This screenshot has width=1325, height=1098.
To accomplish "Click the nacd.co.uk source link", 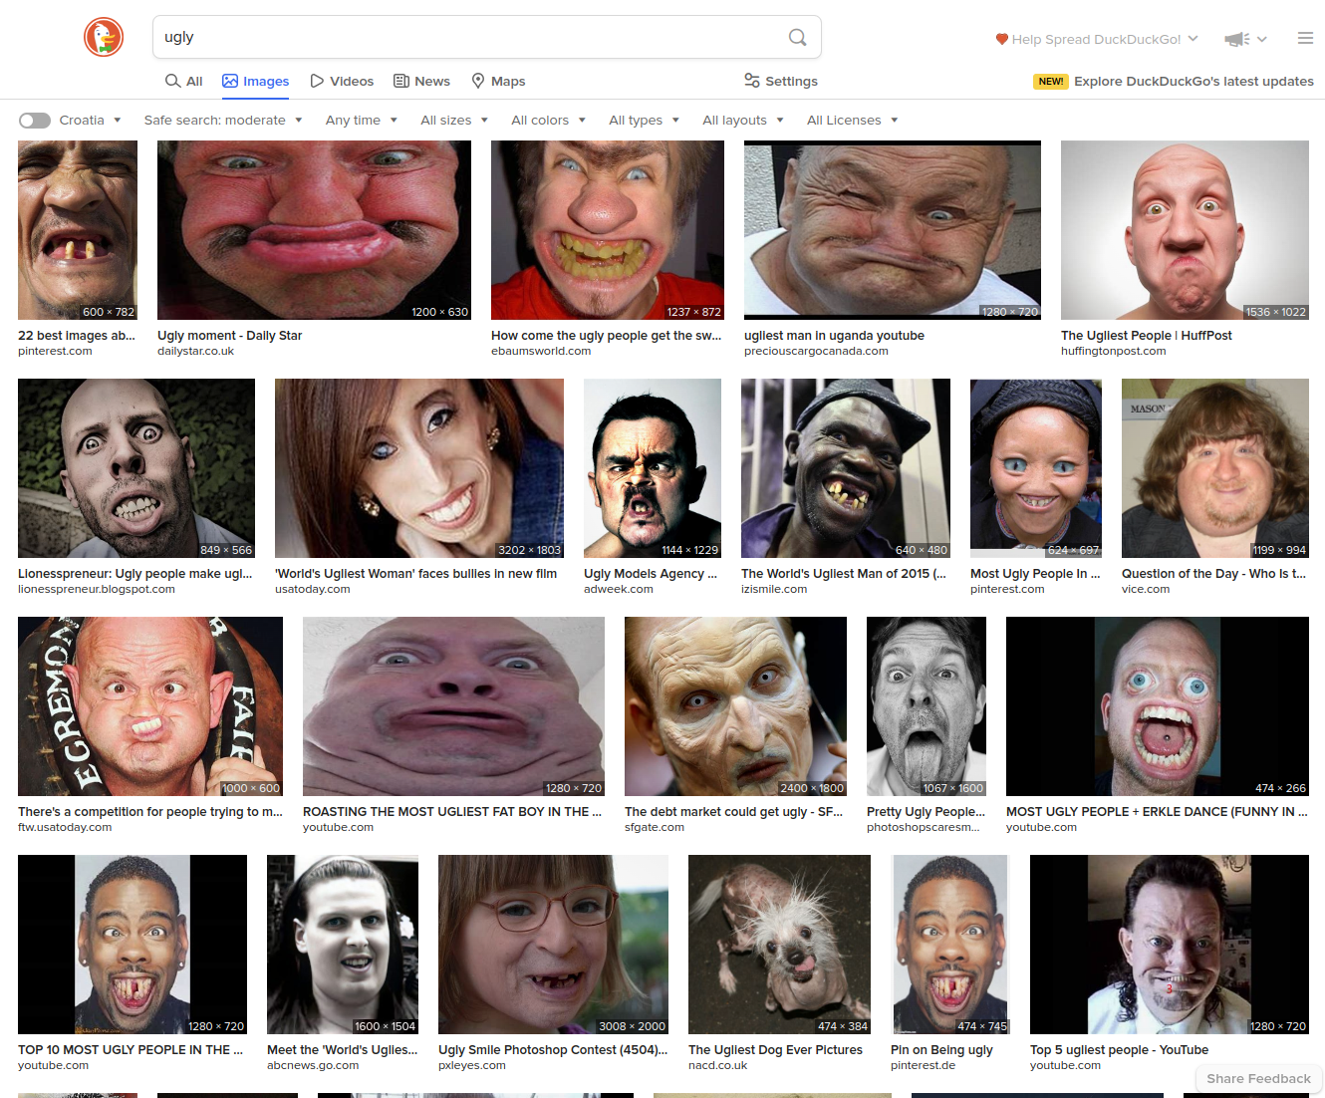I will tap(717, 1065).
